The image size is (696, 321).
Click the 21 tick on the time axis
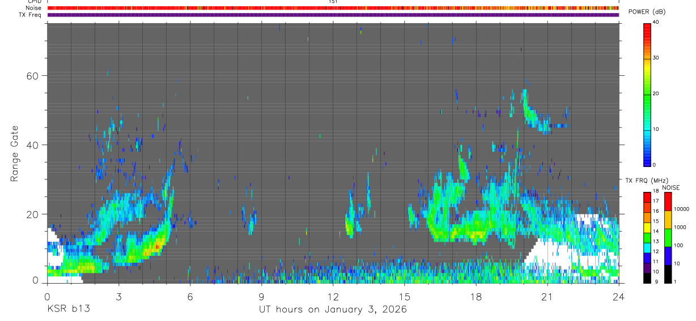click(547, 296)
